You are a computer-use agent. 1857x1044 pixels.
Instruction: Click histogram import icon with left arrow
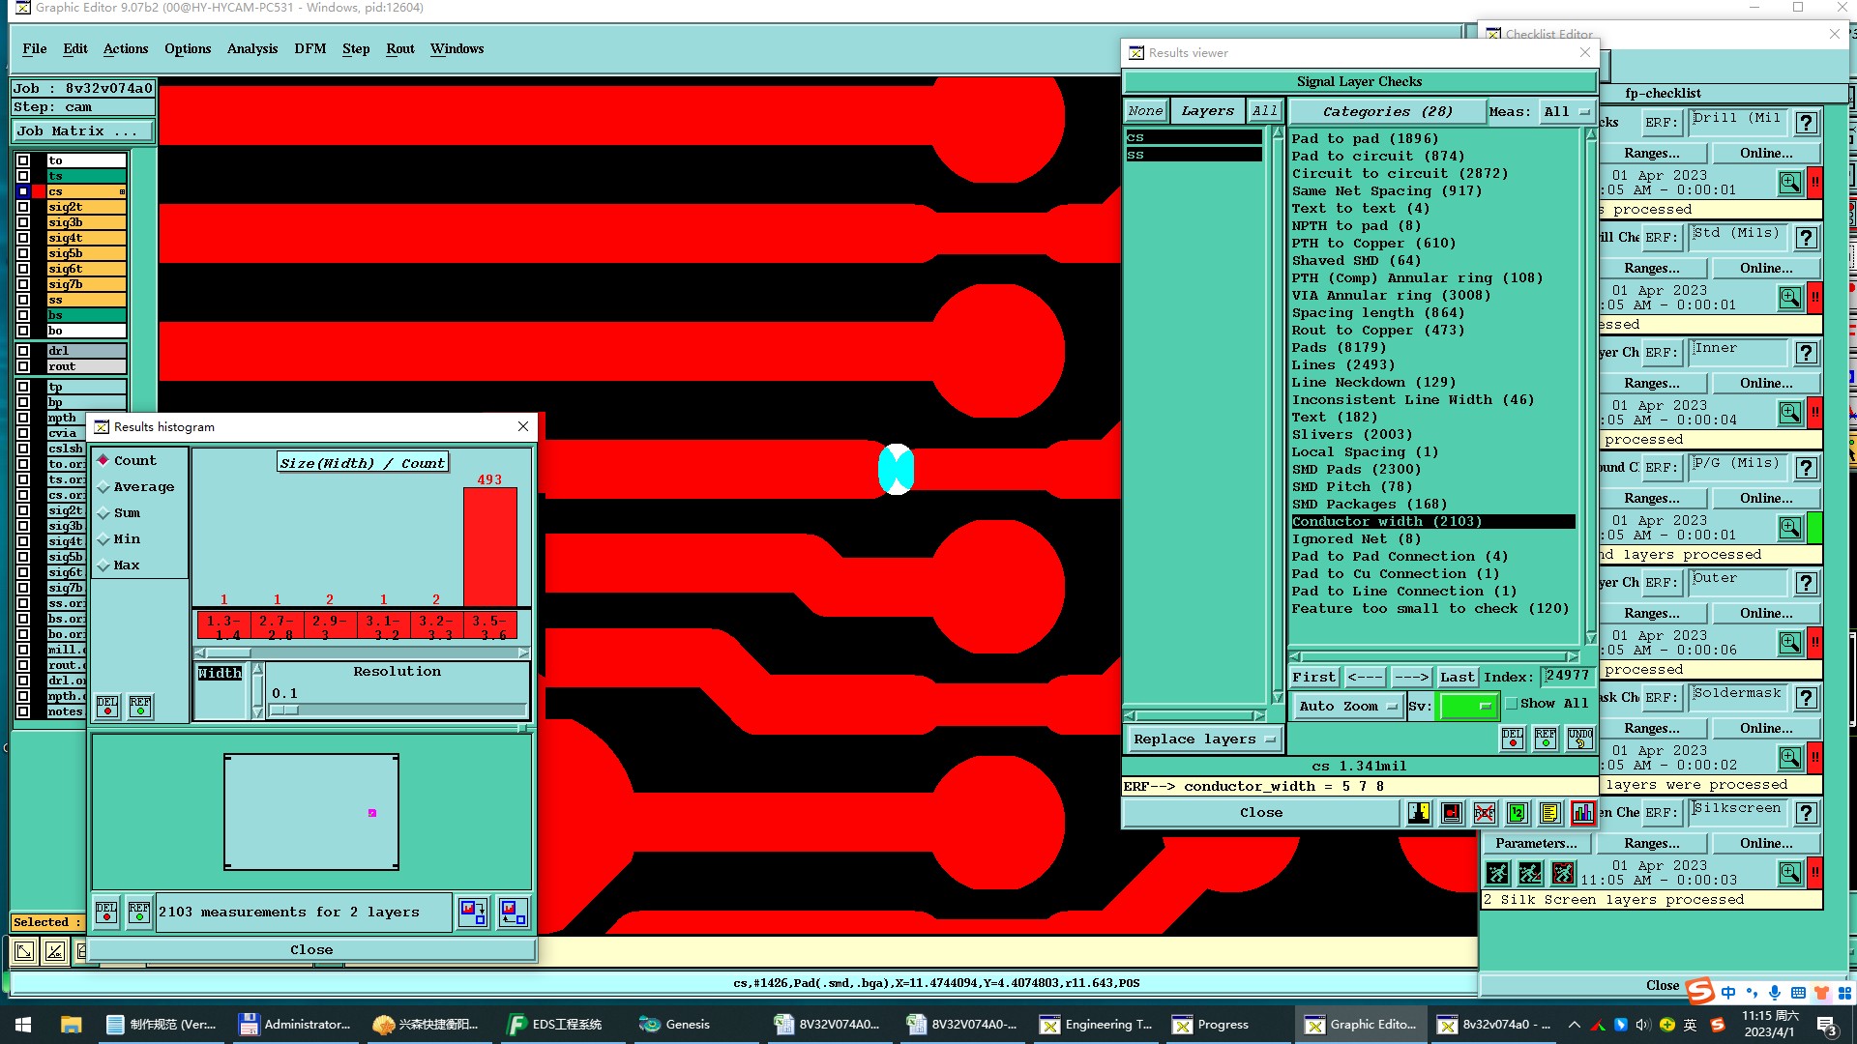(x=514, y=912)
